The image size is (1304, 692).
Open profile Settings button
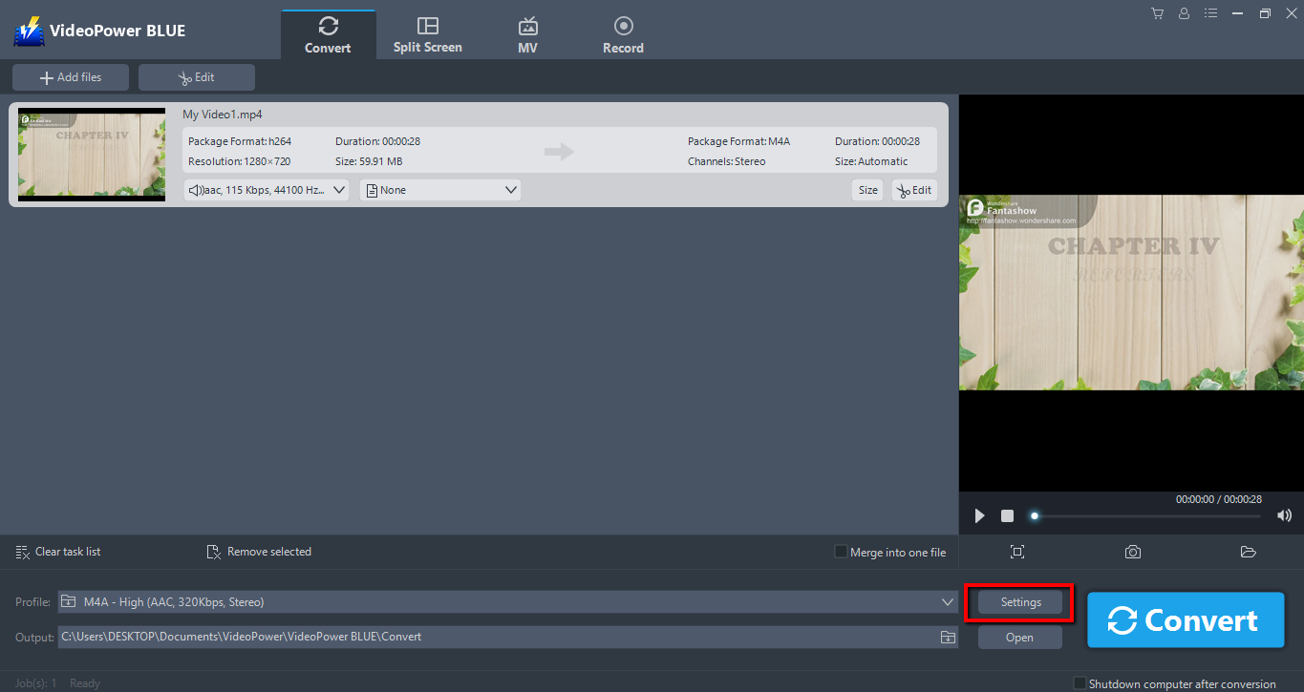1020,602
